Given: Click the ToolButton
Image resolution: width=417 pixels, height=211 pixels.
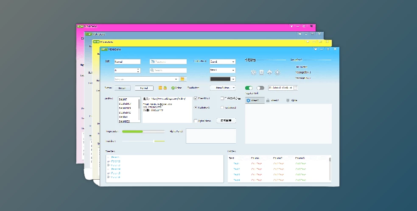Looking at the screenshot, I should 193,88.
